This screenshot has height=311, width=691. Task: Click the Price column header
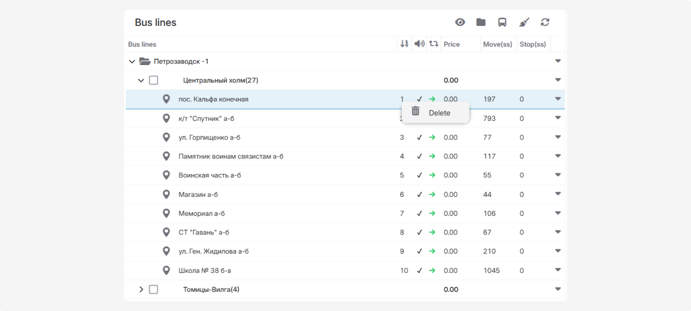coord(452,44)
